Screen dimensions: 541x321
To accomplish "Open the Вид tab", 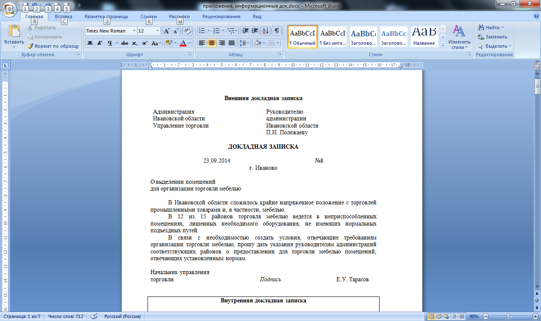I will [x=257, y=16].
